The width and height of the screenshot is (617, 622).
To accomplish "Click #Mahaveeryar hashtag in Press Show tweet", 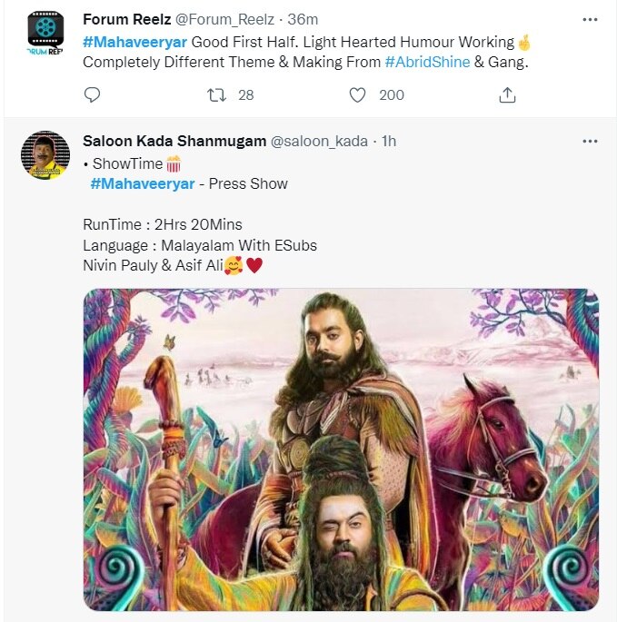I will tap(143, 183).
